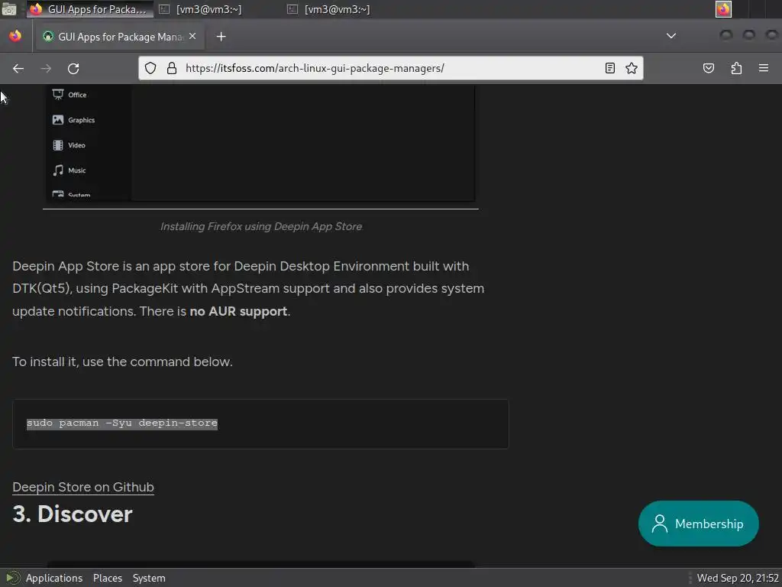Open the Places menu
Screen dimensions: 782x587
107,578
